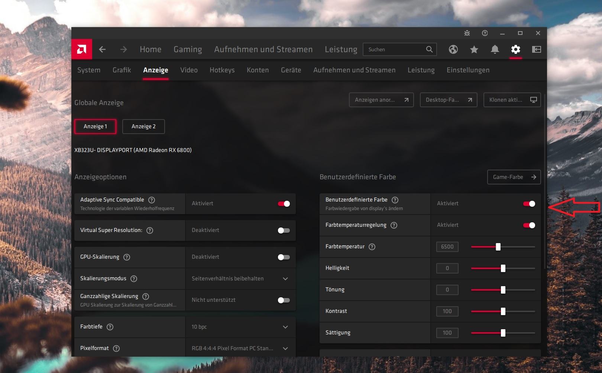Show help for Adaptive Sync Compatible
Image resolution: width=602 pixels, height=373 pixels.
pyautogui.click(x=152, y=200)
